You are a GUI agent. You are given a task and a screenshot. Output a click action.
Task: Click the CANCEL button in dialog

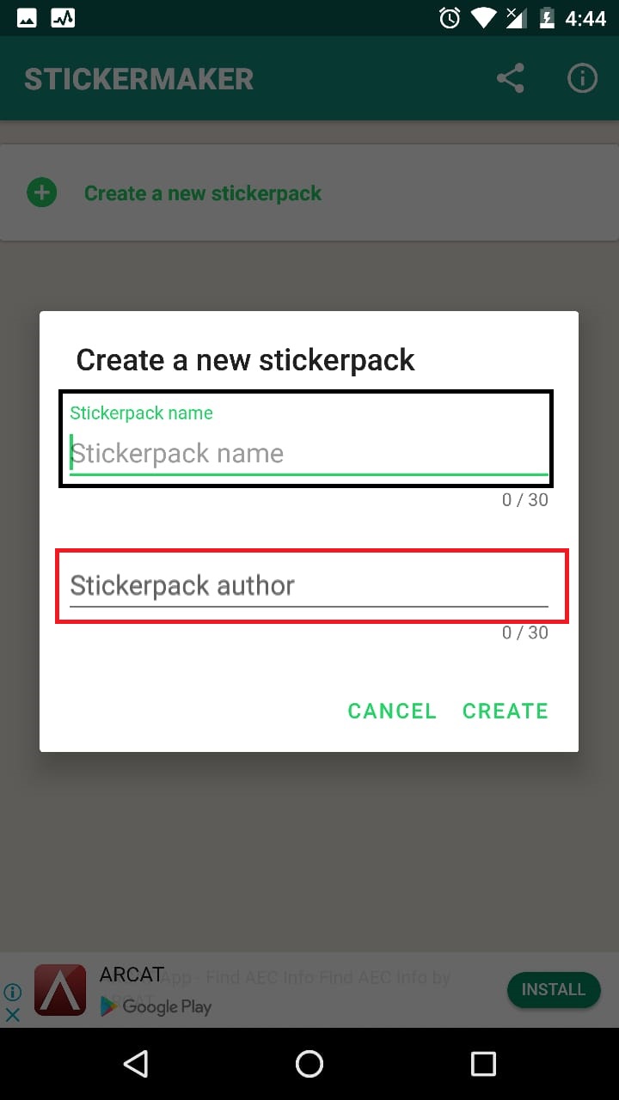(x=392, y=711)
